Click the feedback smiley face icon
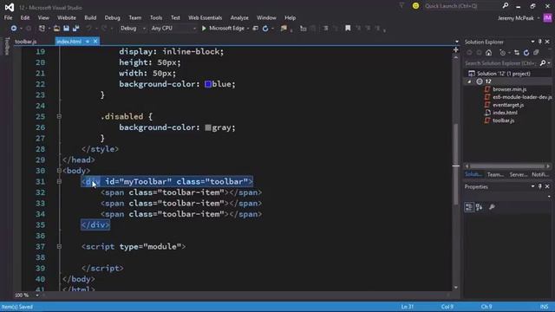The height and width of the screenshot is (312, 555). (416, 6)
